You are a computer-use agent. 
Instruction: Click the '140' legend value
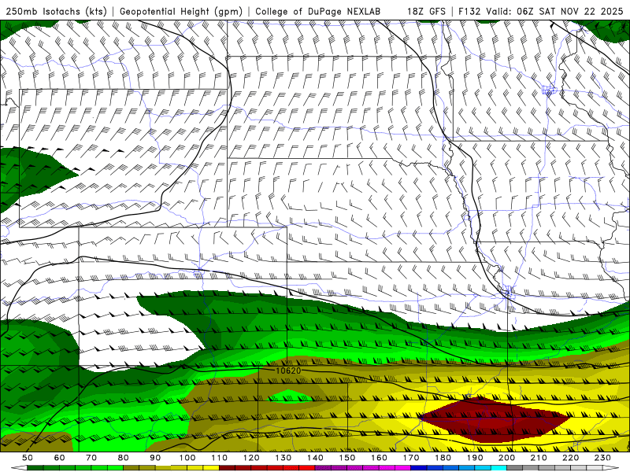coord(315,458)
